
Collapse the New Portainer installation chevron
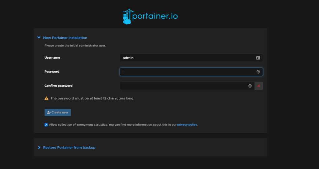[x=39, y=38]
